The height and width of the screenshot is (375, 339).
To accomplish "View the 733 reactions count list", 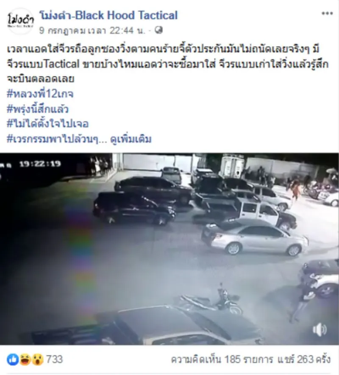I will [x=54, y=359].
